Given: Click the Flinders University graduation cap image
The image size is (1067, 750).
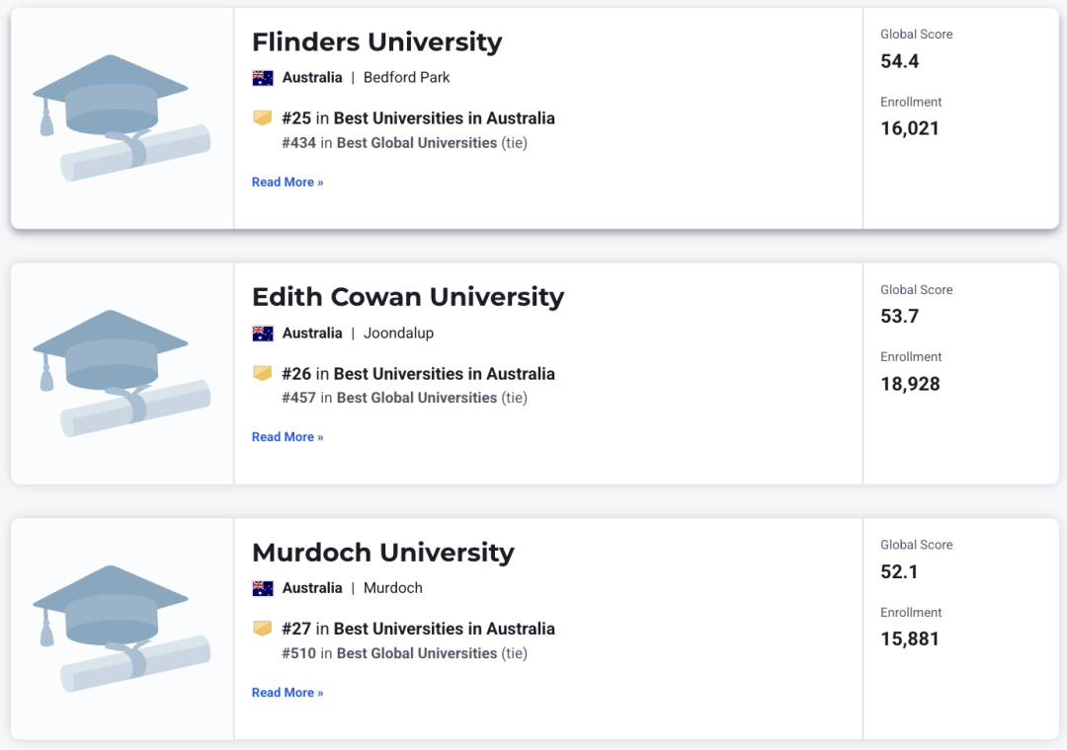Looking at the screenshot, I should pos(122,117).
